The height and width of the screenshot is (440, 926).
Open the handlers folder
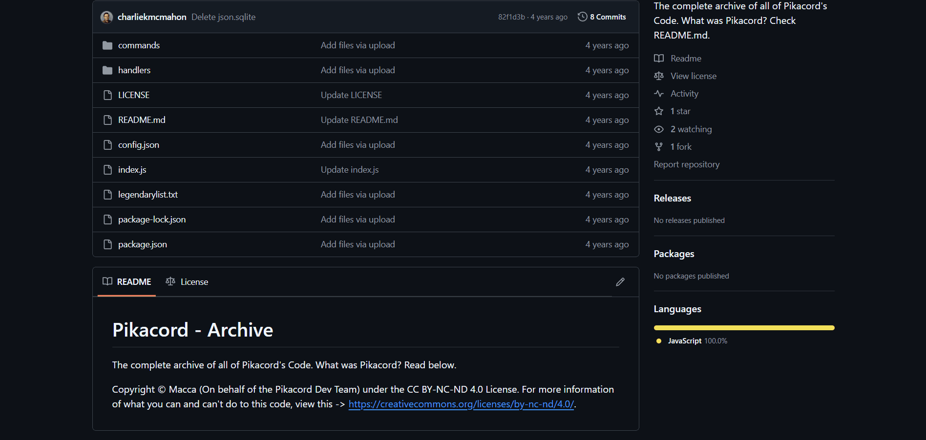134,70
